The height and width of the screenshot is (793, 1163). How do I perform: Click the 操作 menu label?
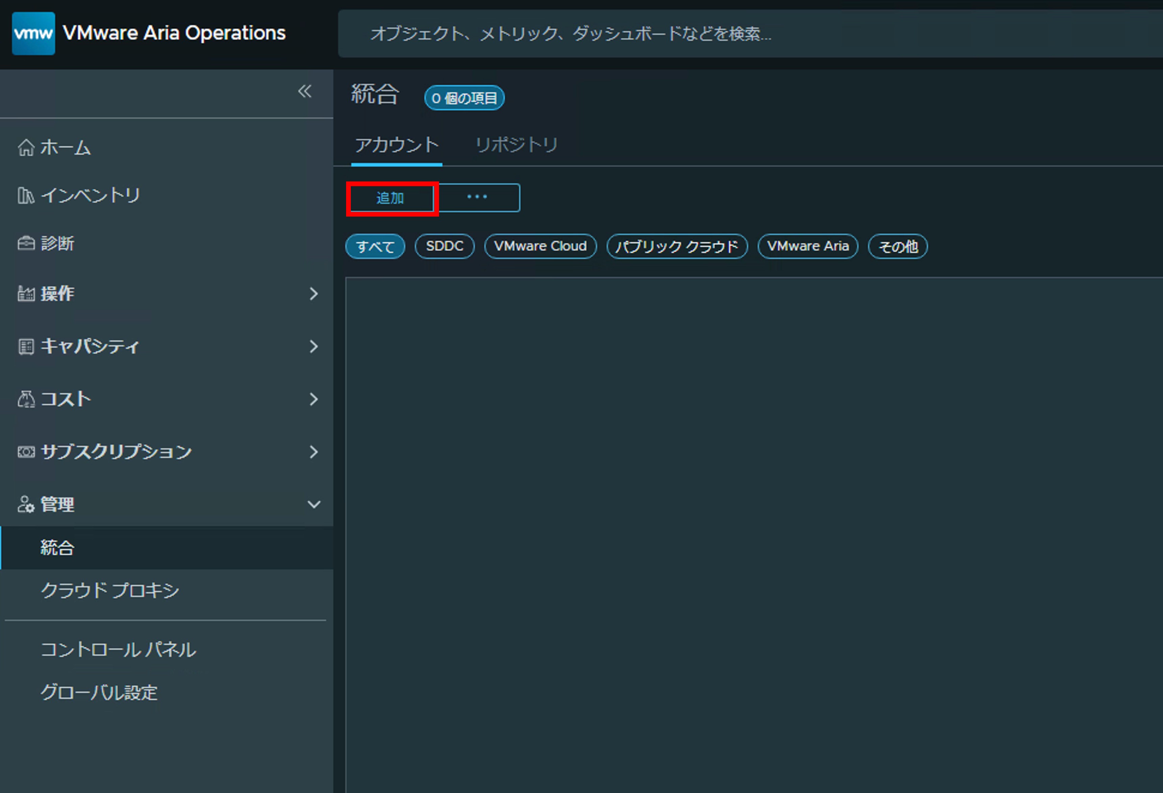[x=57, y=294]
